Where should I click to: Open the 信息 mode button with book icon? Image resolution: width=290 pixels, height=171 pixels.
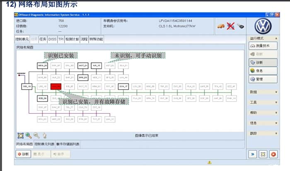point(263,71)
